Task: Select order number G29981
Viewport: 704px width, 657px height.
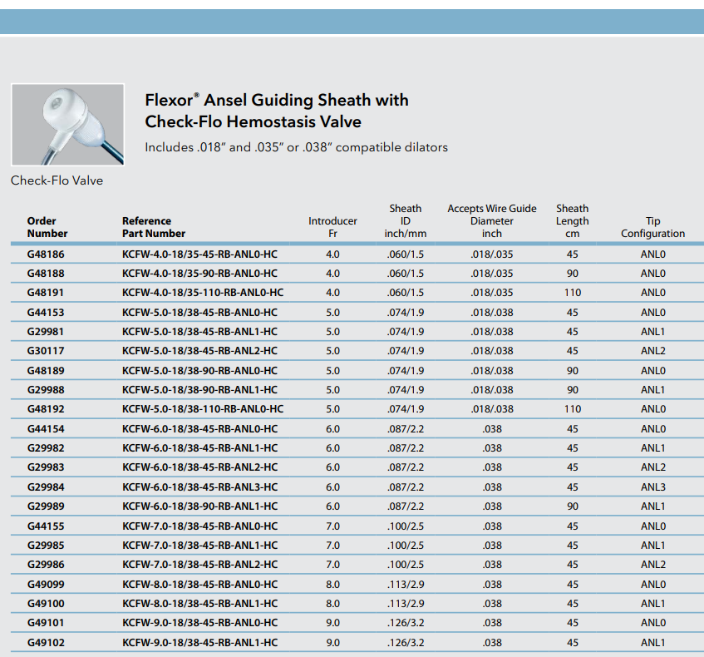Action: (46, 332)
